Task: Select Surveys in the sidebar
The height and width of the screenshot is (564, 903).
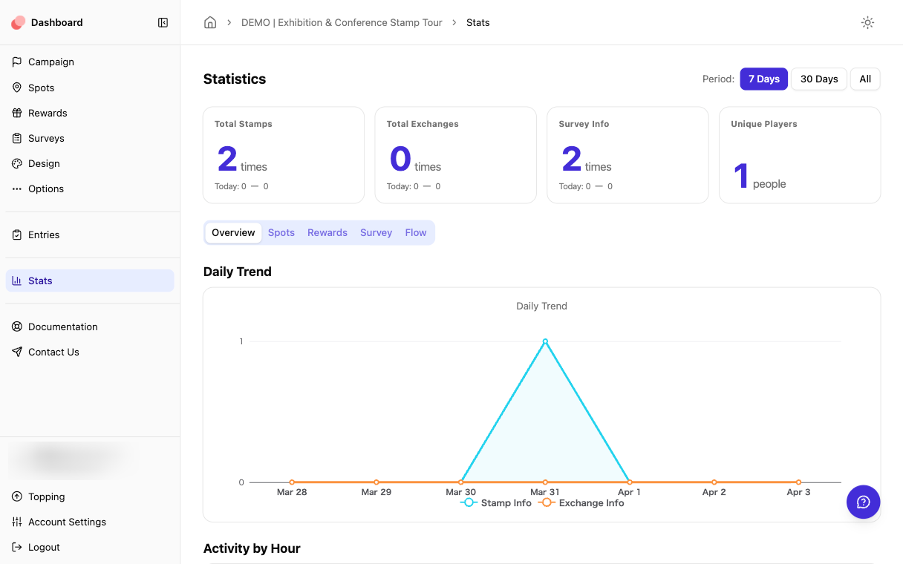Action: coord(90,138)
